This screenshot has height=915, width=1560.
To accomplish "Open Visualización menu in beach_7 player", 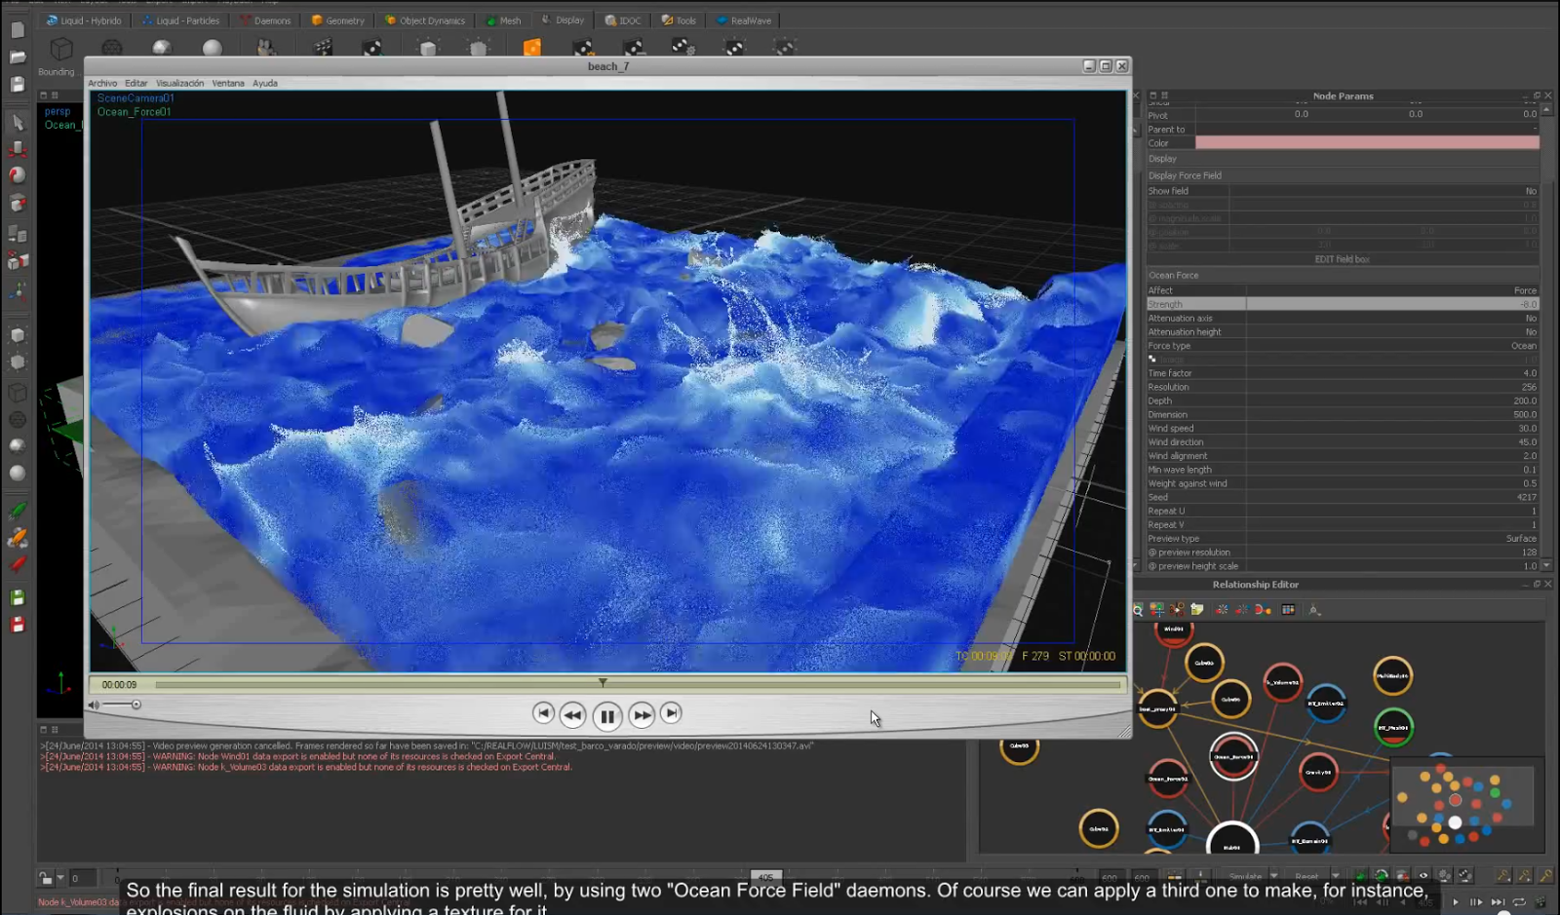I will pos(180,84).
